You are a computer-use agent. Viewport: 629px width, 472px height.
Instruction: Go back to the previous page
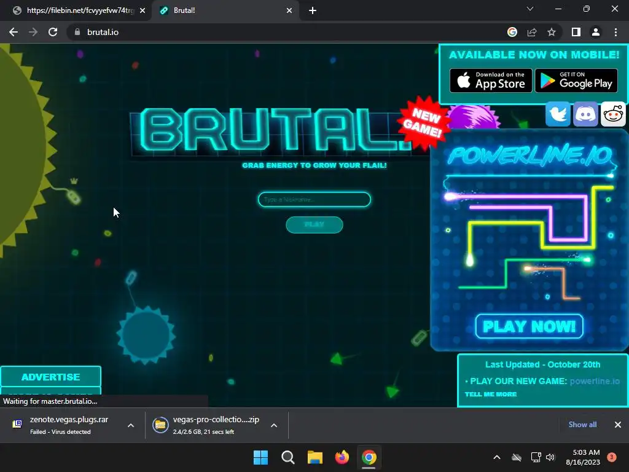coord(14,32)
